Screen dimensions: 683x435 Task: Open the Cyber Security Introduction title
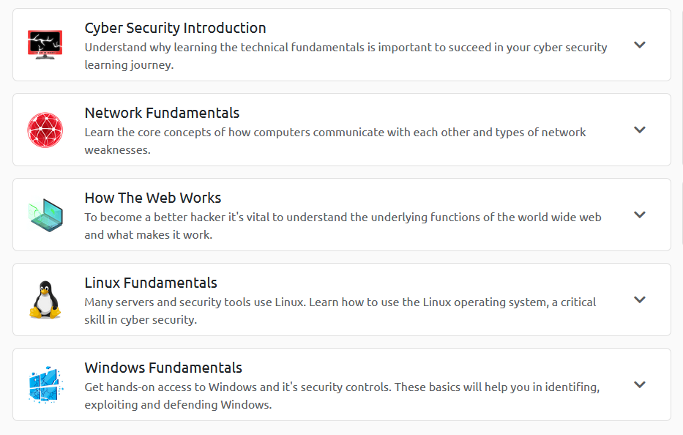tap(175, 28)
